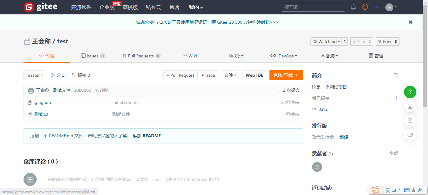Image resolution: width=428 pixels, height=195 pixels.
Task: Open the 管理 tab
Action: click(x=376, y=56)
